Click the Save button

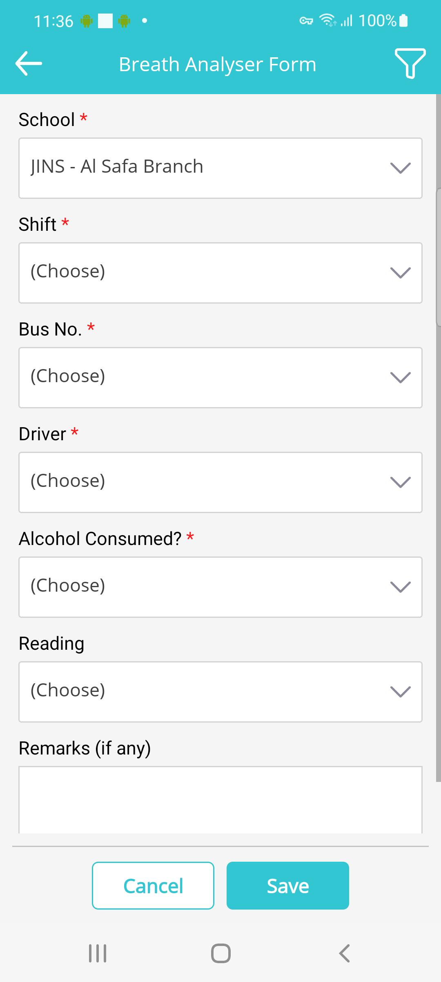(288, 885)
